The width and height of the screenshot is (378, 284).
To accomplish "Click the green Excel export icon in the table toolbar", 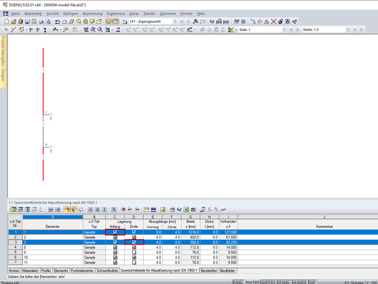I will point(186,210).
